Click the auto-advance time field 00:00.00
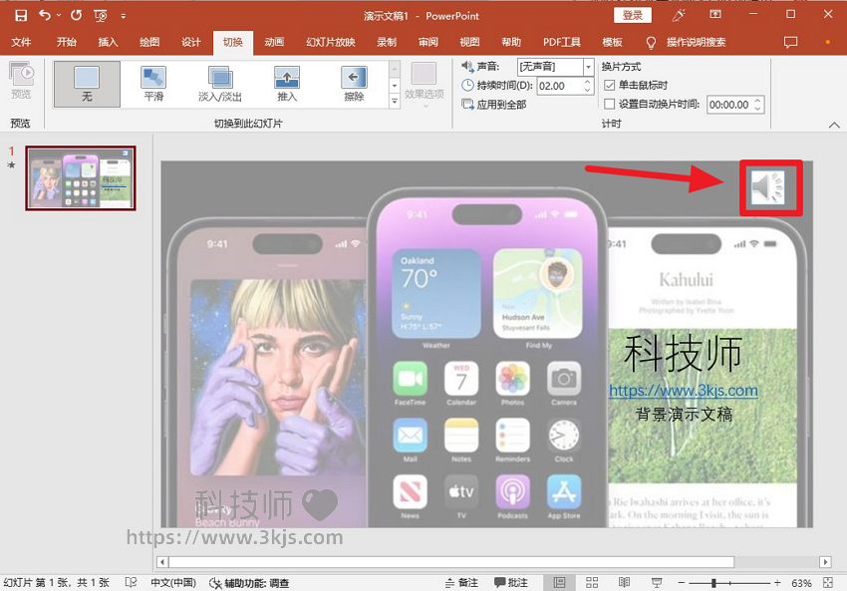The image size is (847, 591). click(729, 105)
